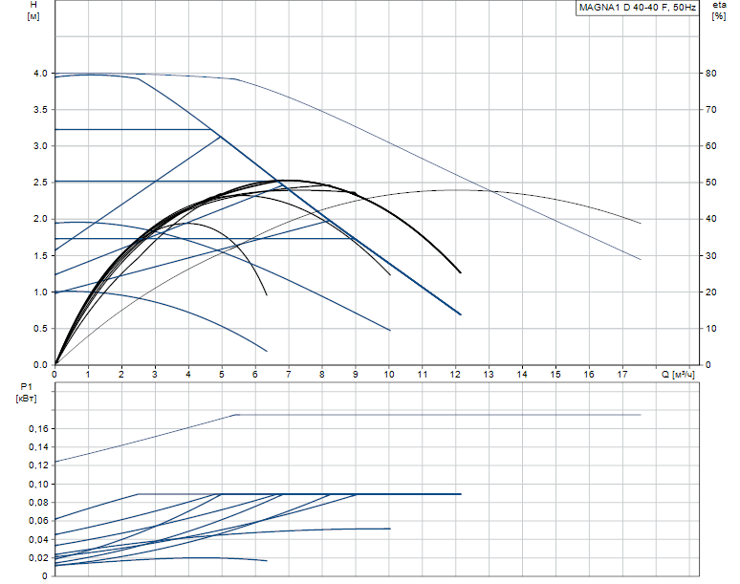Click the H [м] head axis label
This screenshot has height=584, width=740.
(34, 11)
